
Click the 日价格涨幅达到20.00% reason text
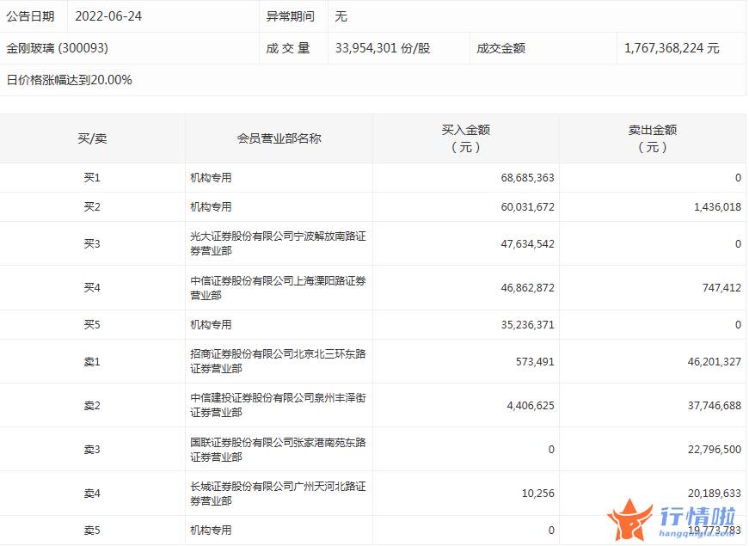pos(70,80)
